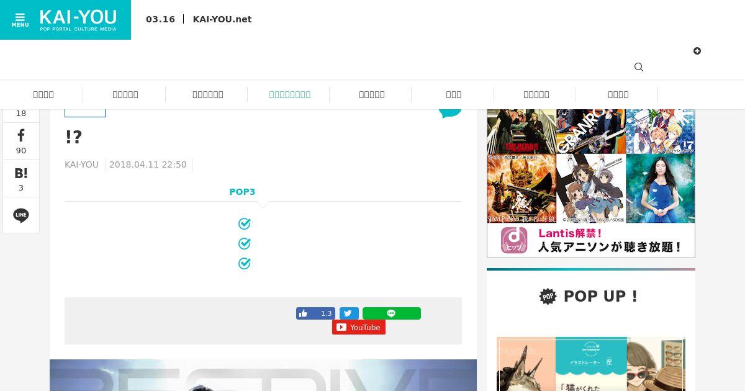This screenshot has height=391, width=745.
Task: Click the red YouTube button
Action: click(x=359, y=327)
